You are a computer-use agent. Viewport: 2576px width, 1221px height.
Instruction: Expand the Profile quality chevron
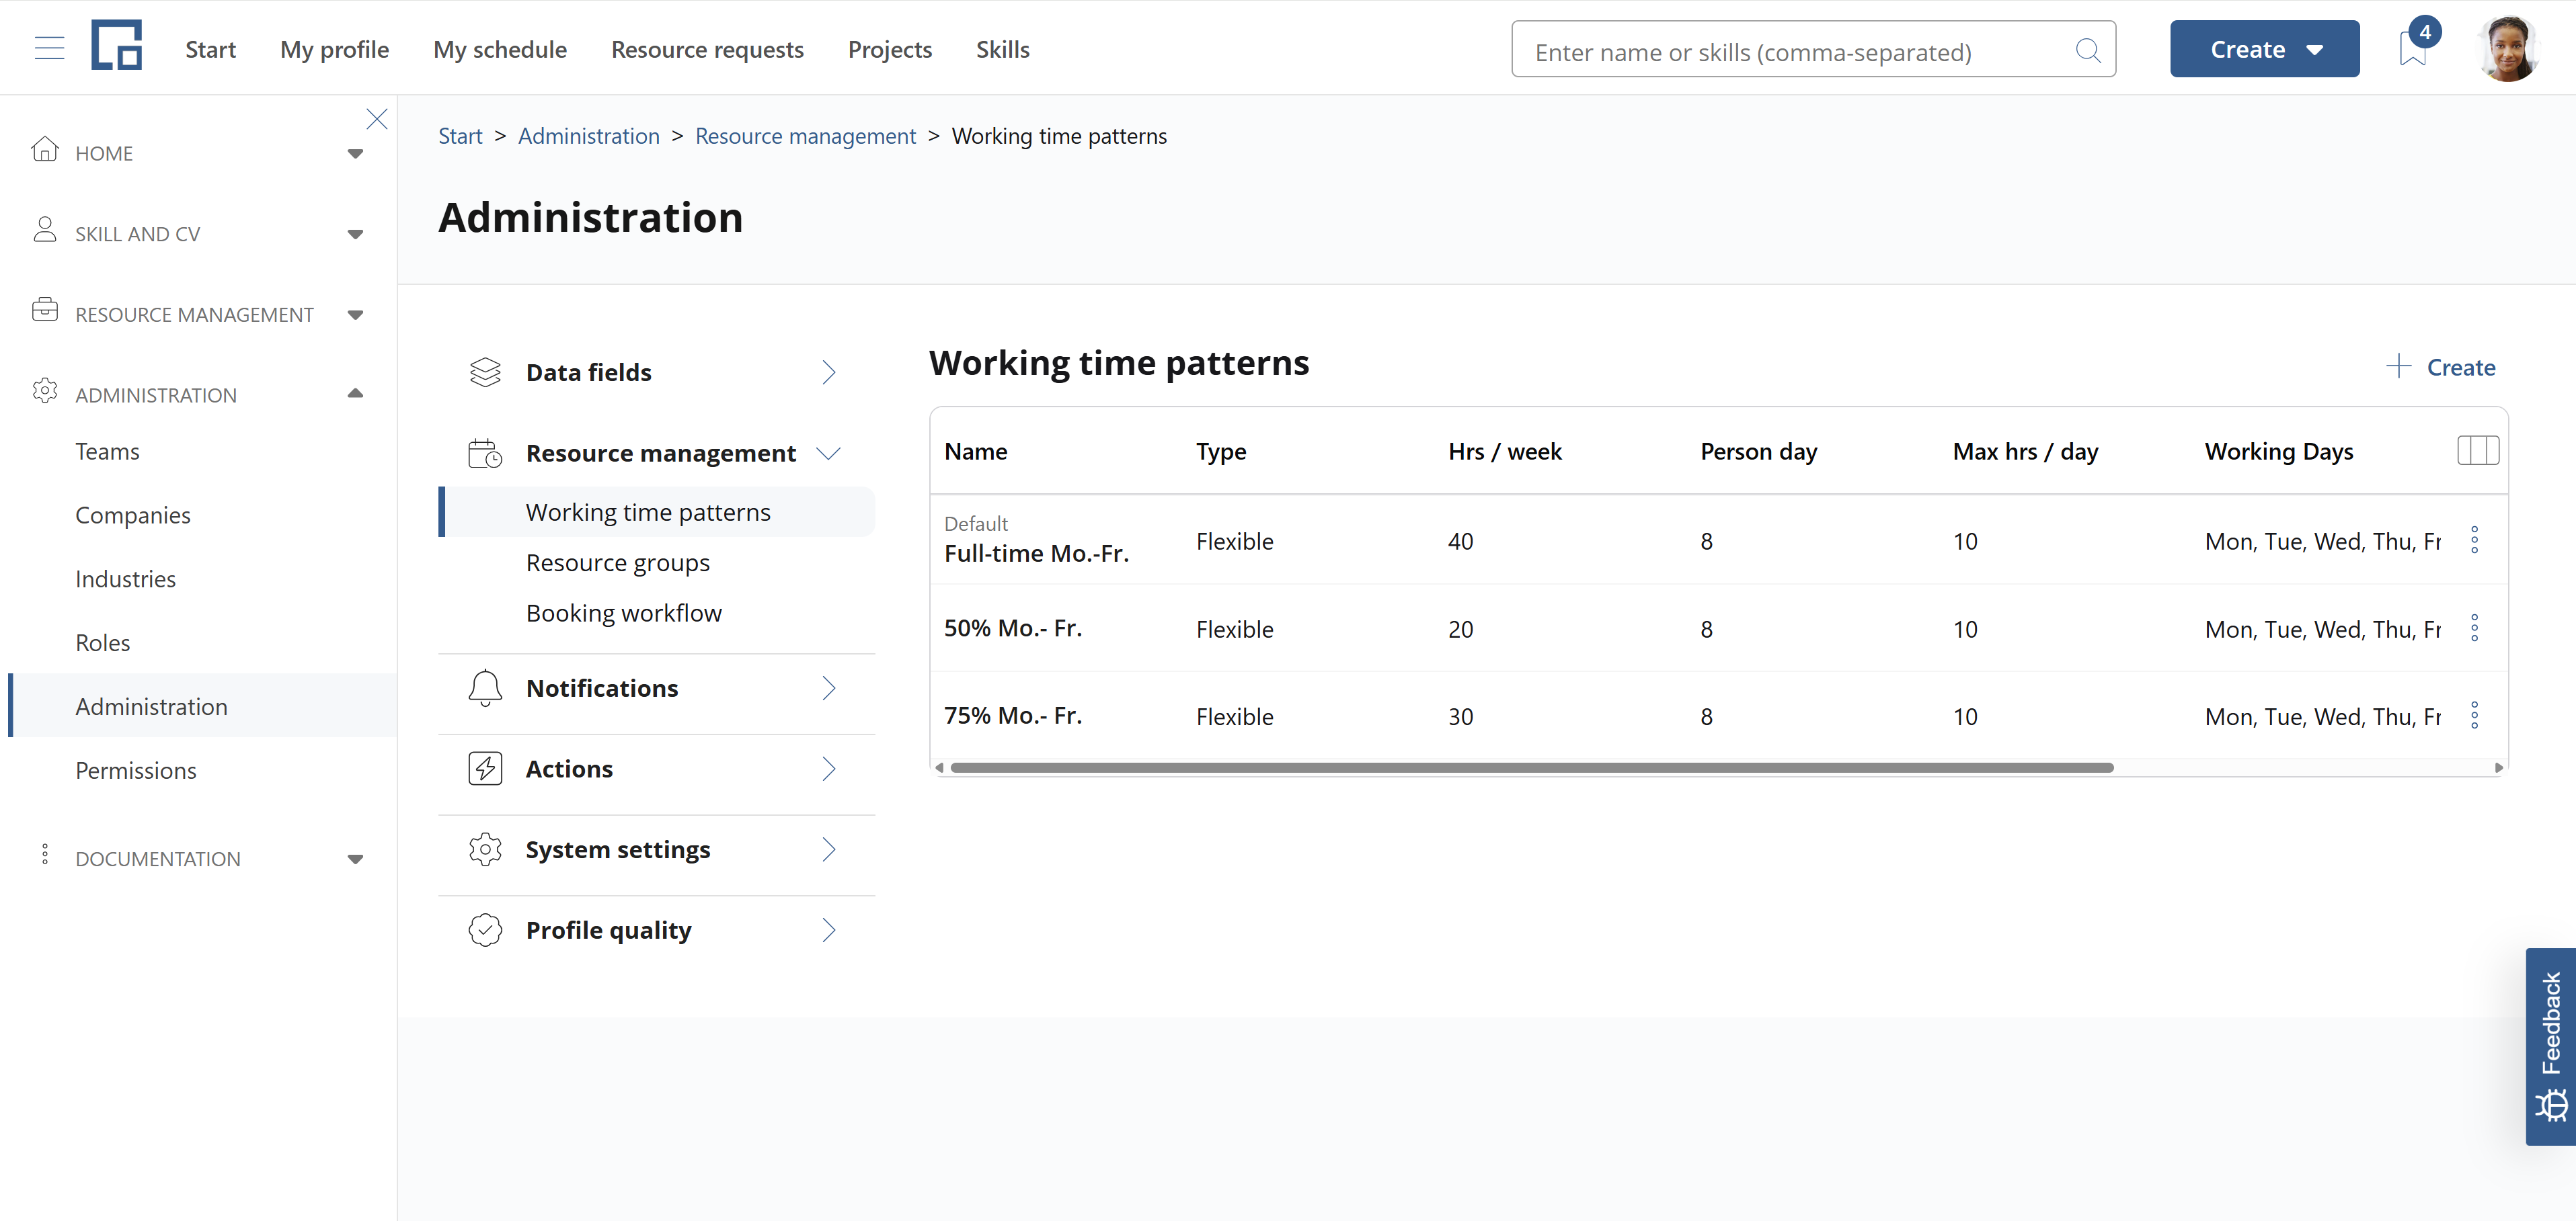[x=829, y=930]
